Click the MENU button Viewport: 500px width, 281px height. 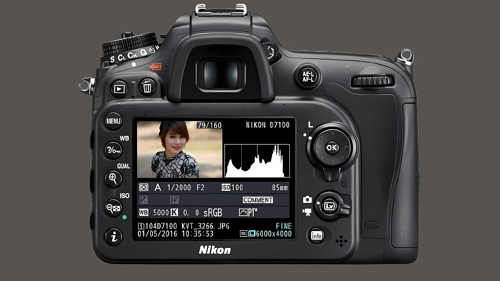[113, 121]
